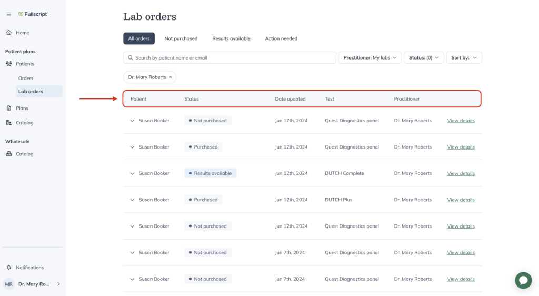This screenshot has width=539, height=296.
Task: Open the chat support bubble
Action: pos(523,280)
